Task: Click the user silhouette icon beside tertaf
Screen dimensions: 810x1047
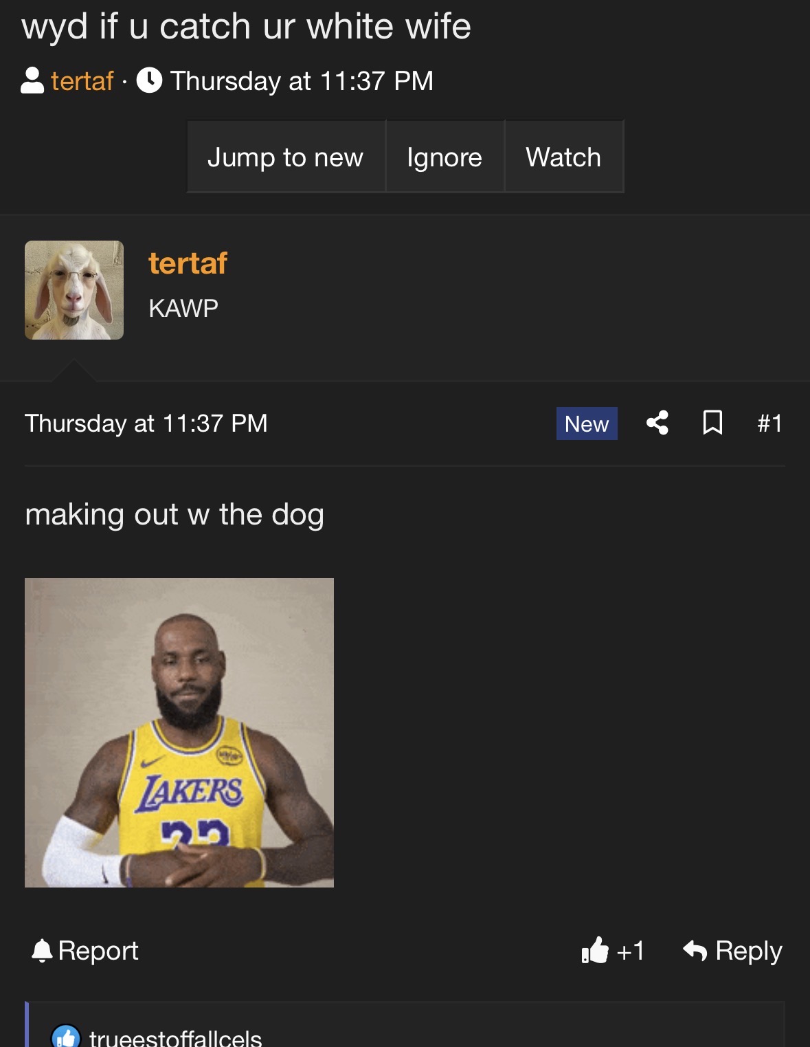Action: (32, 80)
